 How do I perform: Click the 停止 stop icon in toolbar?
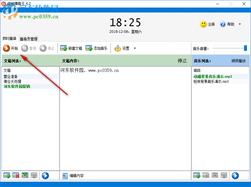pyautogui.click(x=43, y=48)
